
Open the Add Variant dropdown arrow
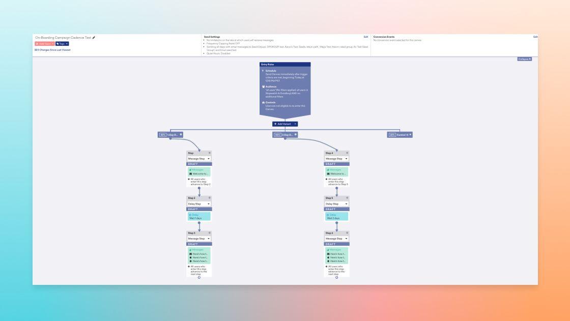pyautogui.click(x=295, y=124)
